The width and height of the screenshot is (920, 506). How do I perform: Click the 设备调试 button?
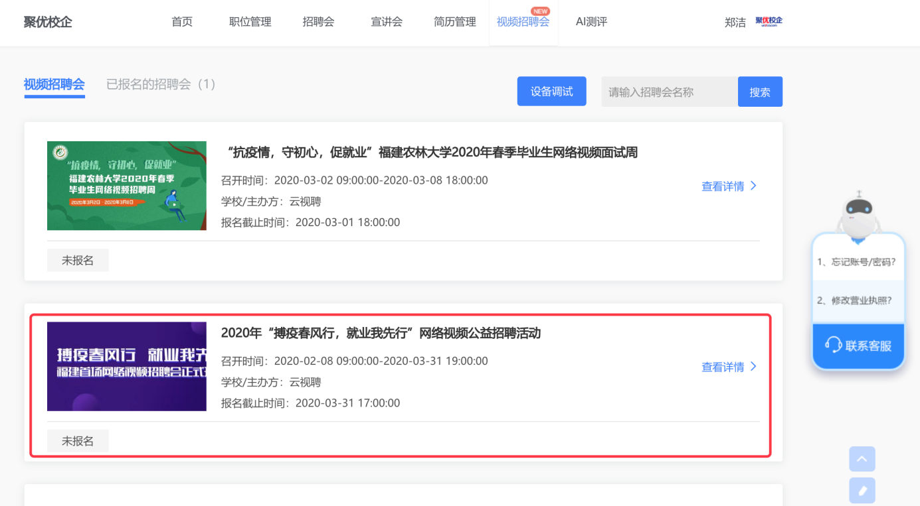pos(551,92)
